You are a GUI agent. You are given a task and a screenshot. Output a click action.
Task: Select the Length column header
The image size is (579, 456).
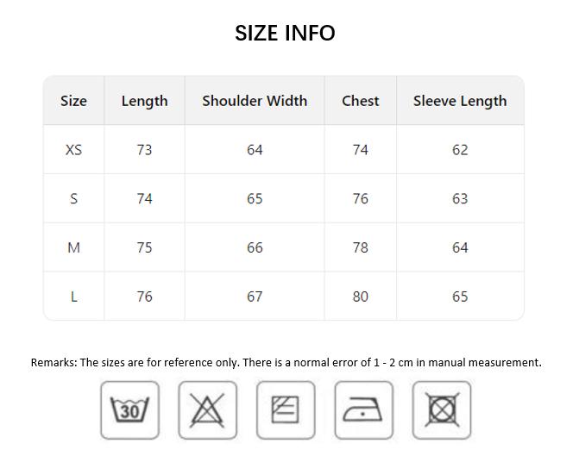(144, 101)
